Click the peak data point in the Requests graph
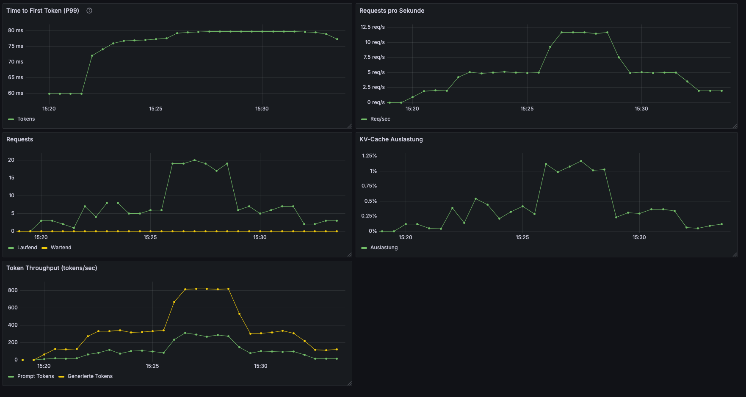The width and height of the screenshot is (746, 397). pyautogui.click(x=195, y=160)
